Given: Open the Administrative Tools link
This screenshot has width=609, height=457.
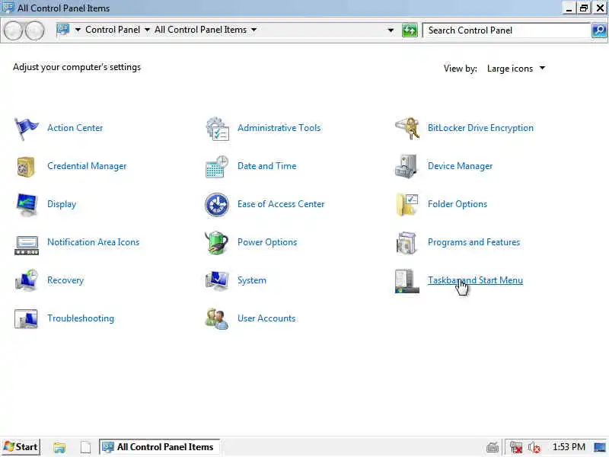Looking at the screenshot, I should tap(279, 128).
